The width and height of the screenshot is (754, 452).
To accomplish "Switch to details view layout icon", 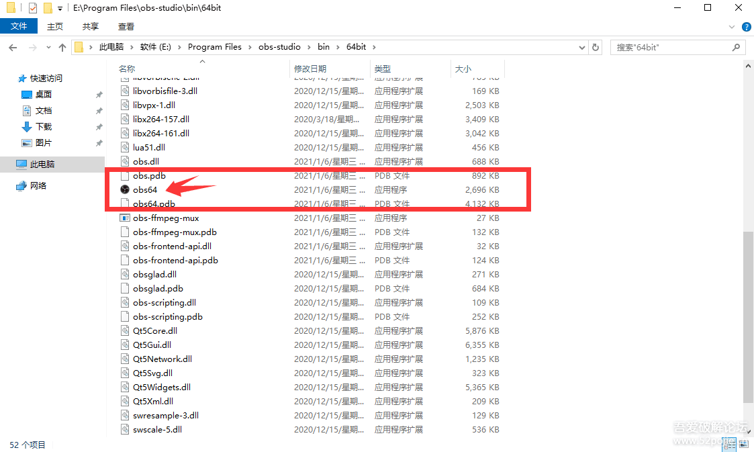I will [729, 445].
